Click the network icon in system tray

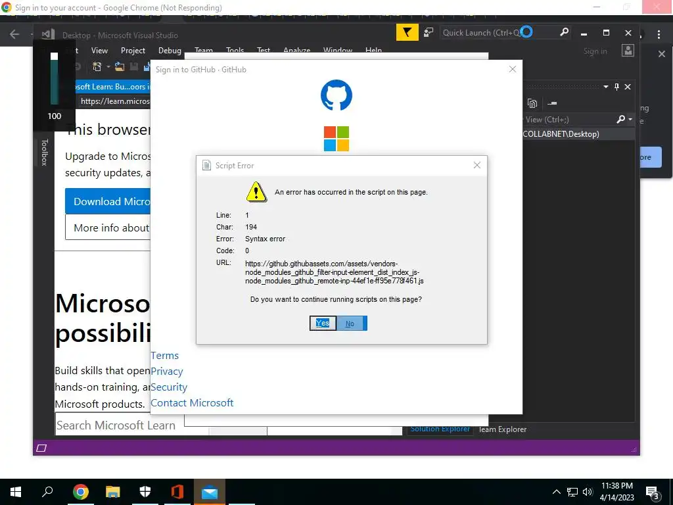point(572,492)
